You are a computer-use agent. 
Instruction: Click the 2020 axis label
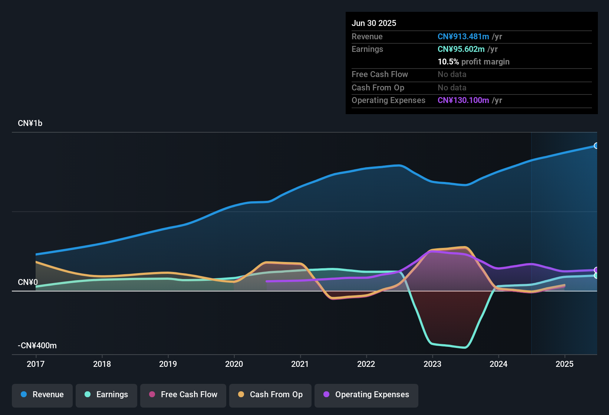click(x=234, y=364)
